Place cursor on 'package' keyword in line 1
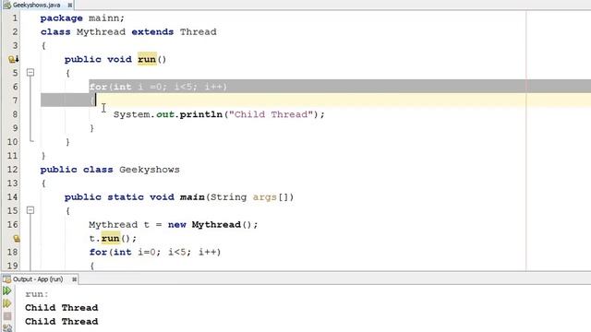Screen dimensions: 591x332 [62, 18]
